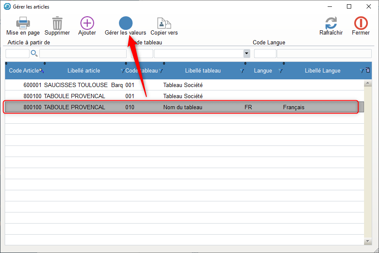Click the red Fermer icon
Viewport: 379px width, 253px height.
click(x=361, y=23)
